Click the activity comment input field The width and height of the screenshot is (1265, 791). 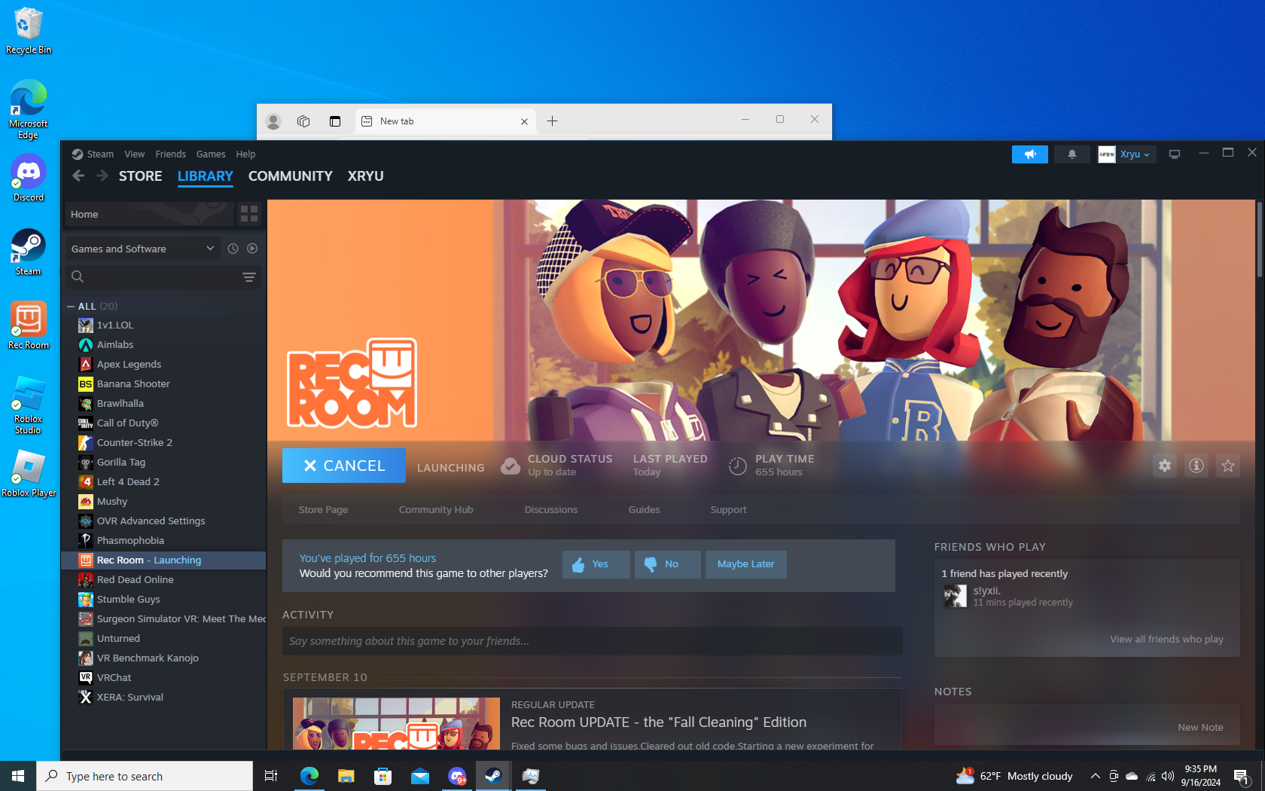click(592, 641)
